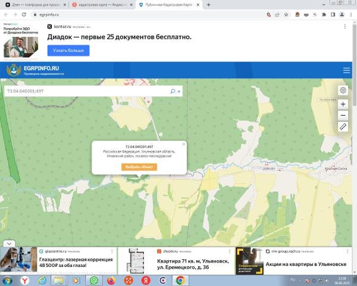Open Chrome three-dot menu
This screenshot has width=357, height=286.
[351, 14]
